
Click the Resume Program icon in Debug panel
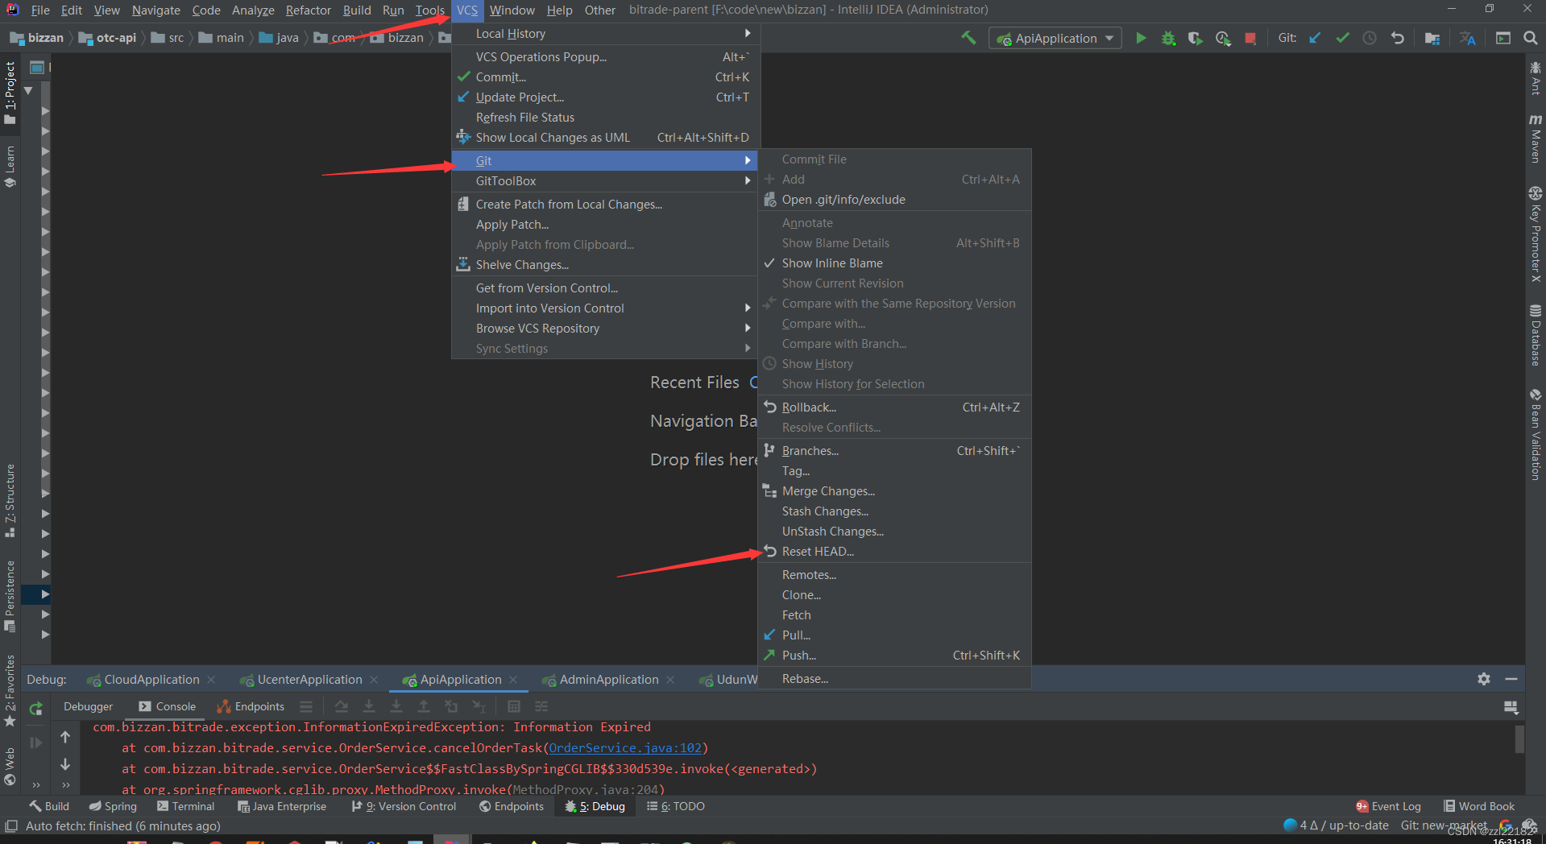click(x=35, y=742)
